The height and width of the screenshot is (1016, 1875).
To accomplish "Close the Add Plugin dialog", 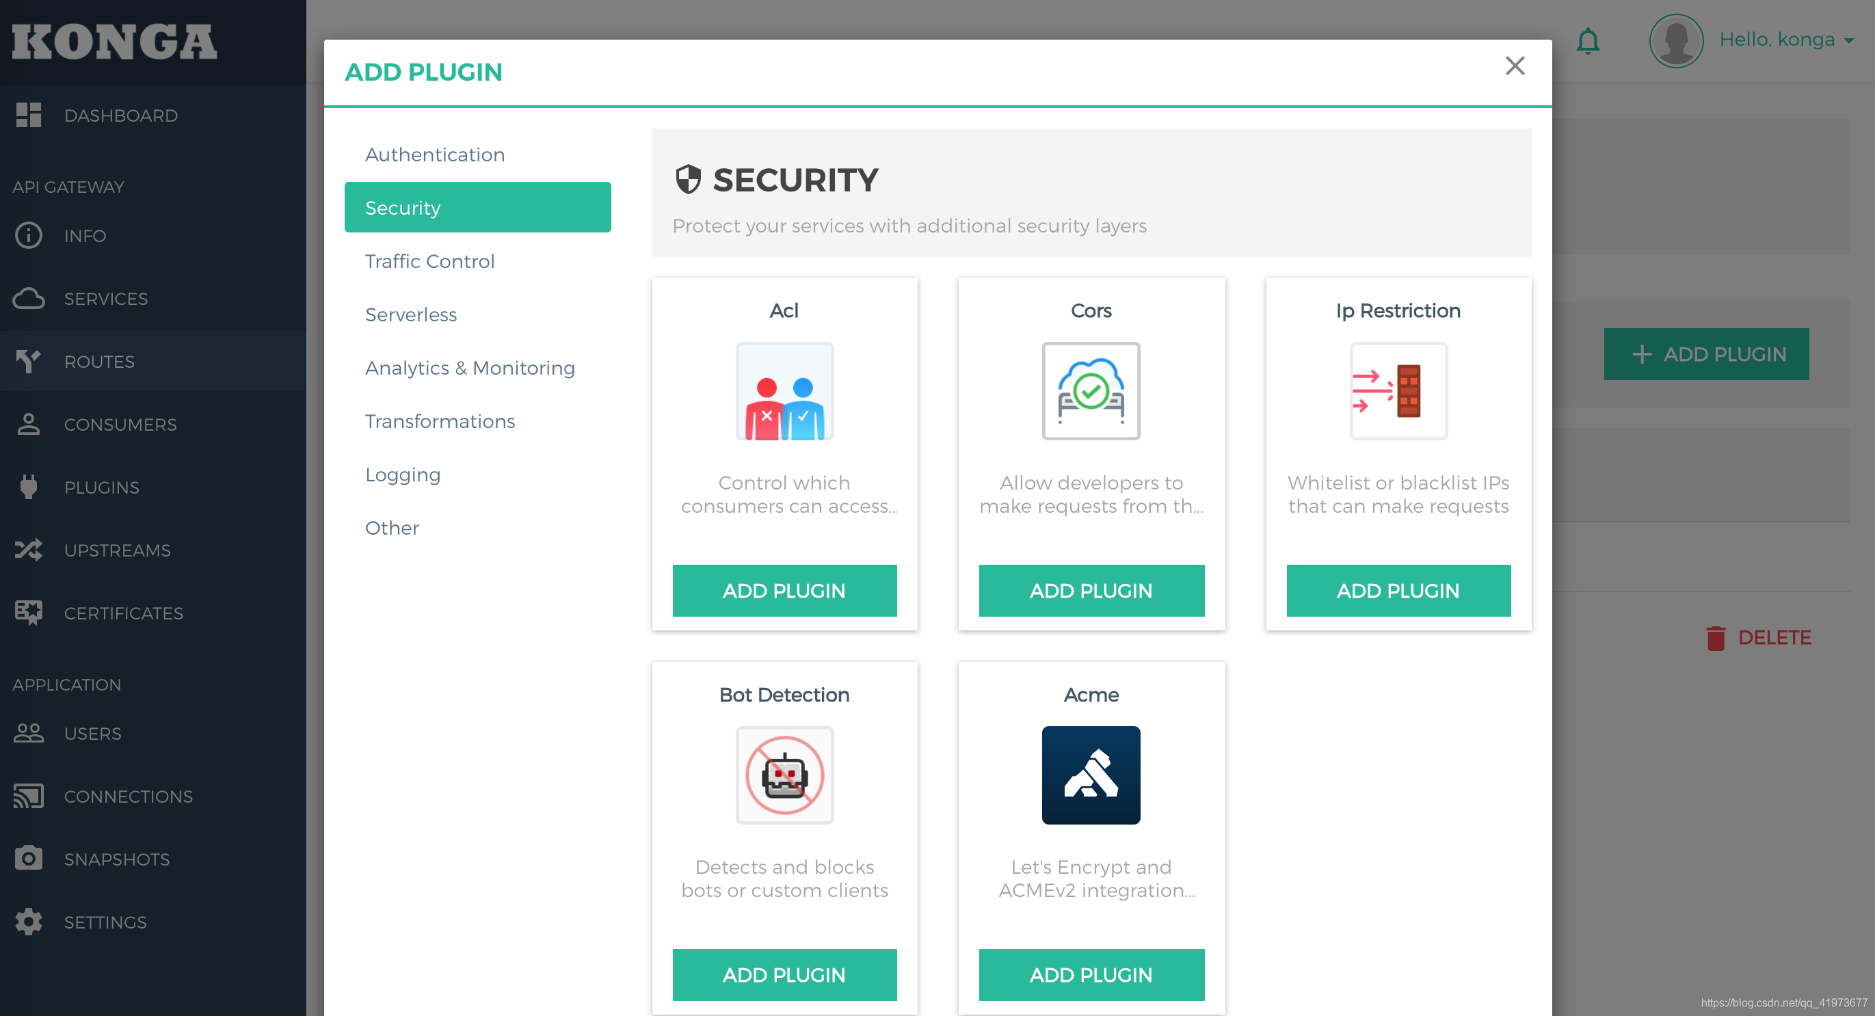I will [x=1515, y=66].
